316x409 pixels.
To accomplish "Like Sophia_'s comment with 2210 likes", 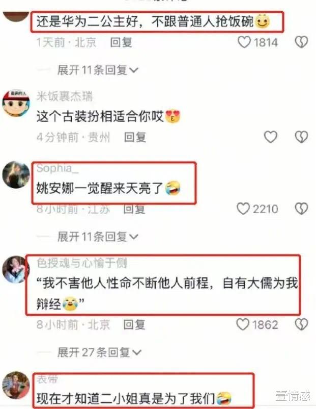I will point(243,209).
